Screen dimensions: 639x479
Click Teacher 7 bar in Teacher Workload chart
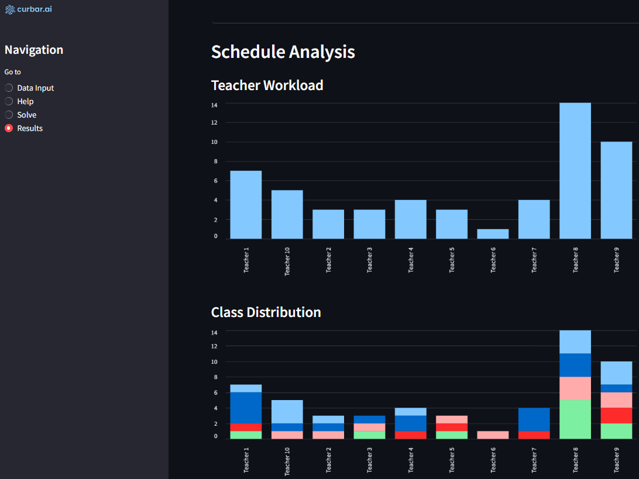[534, 219]
